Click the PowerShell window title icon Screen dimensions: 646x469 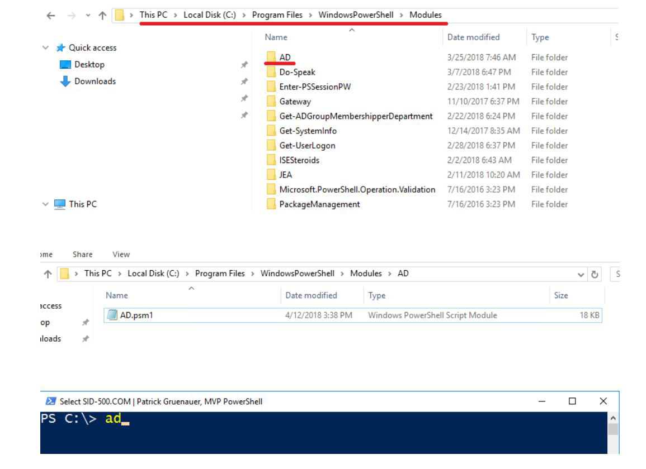pos(51,401)
